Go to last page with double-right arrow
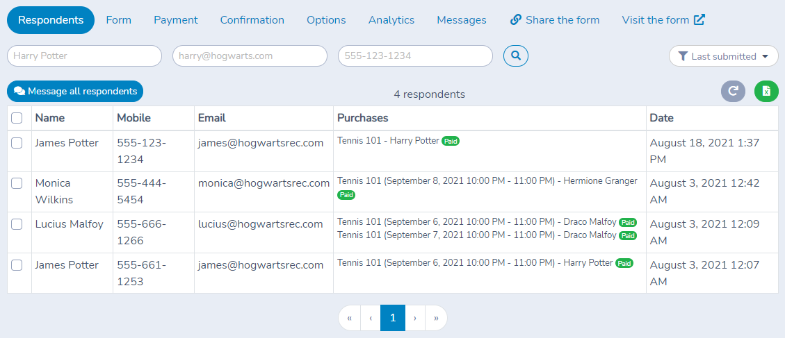Viewport: 785px width, 338px height. 436,318
